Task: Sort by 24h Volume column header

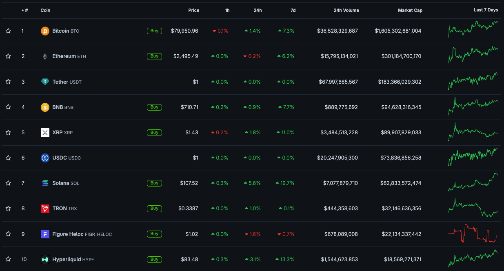Action: (346, 10)
